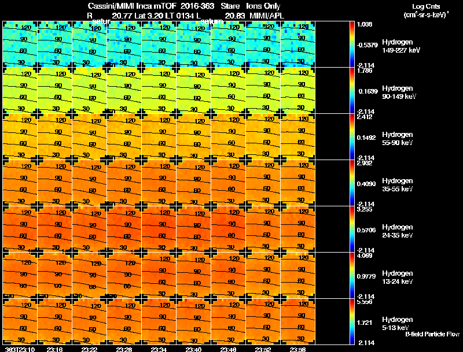Click the colorbar maximum value '2.412'
Screen dimensions: 463x352
pyautogui.click(x=365, y=117)
